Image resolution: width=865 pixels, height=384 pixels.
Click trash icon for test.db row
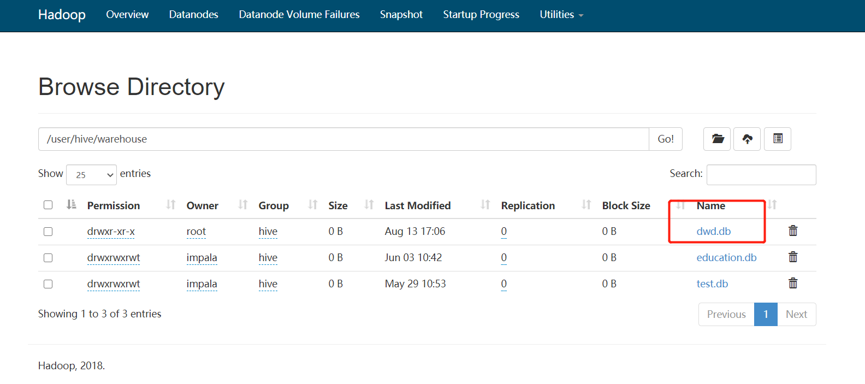point(793,283)
